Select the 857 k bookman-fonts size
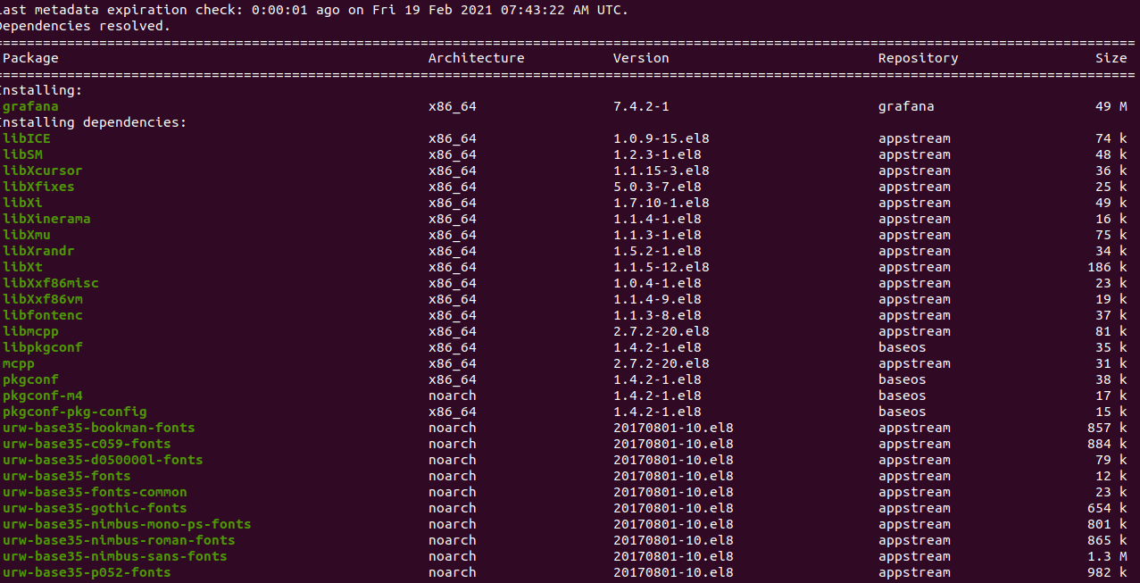Viewport: 1140px width, 583px height. [x=1107, y=428]
